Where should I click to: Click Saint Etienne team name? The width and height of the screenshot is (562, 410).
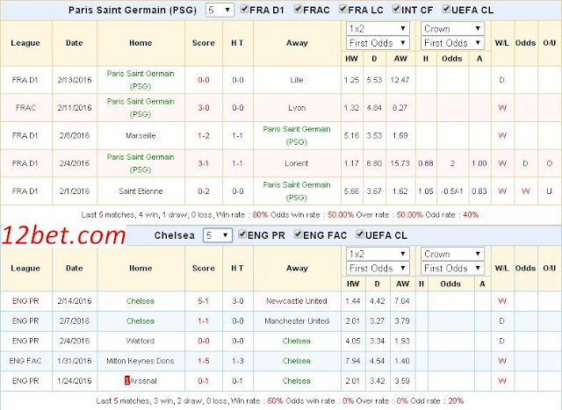[x=140, y=191]
